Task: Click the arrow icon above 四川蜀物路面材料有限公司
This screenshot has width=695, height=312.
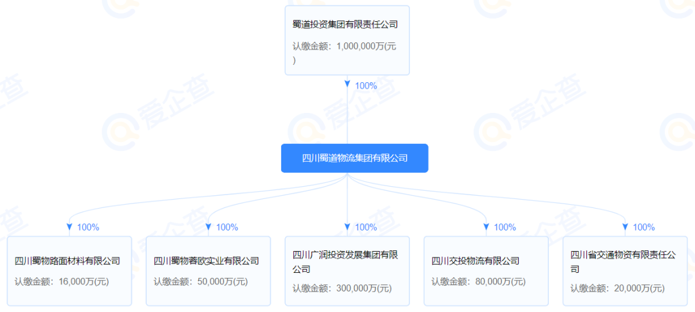Action: (x=69, y=227)
